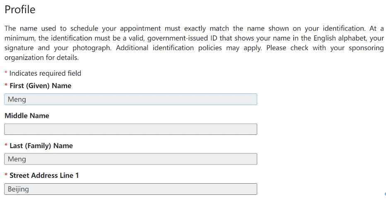
Task: Click the "First (Given) Name" label
Action: click(x=40, y=86)
